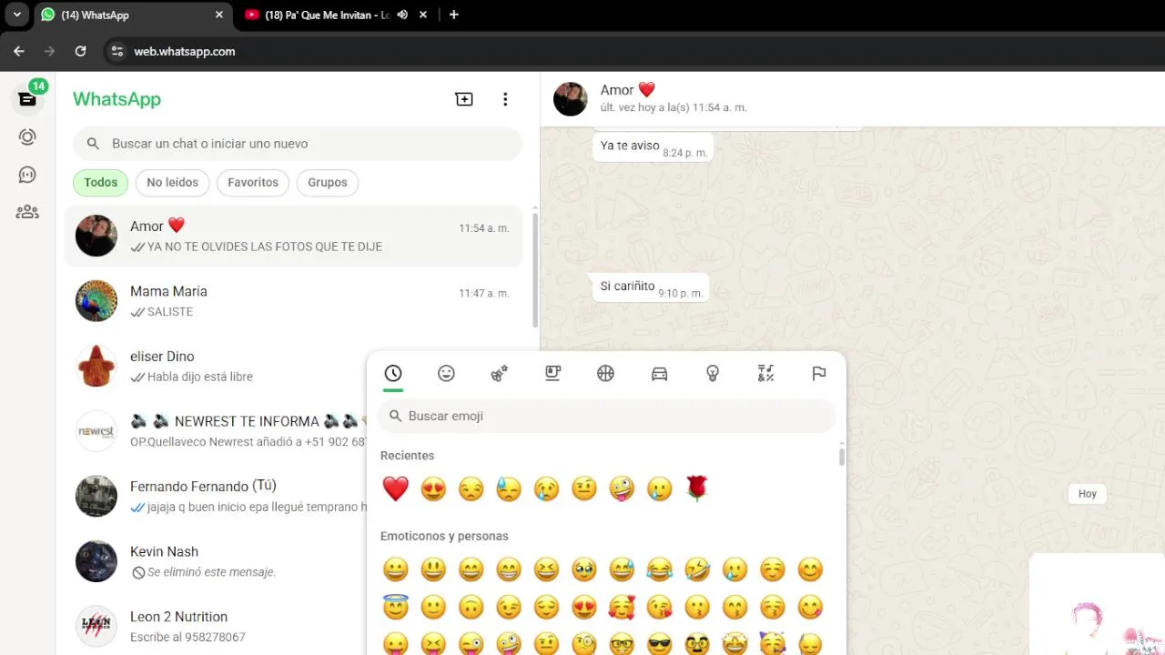Open the Channels icon in sidebar

pyautogui.click(x=27, y=175)
